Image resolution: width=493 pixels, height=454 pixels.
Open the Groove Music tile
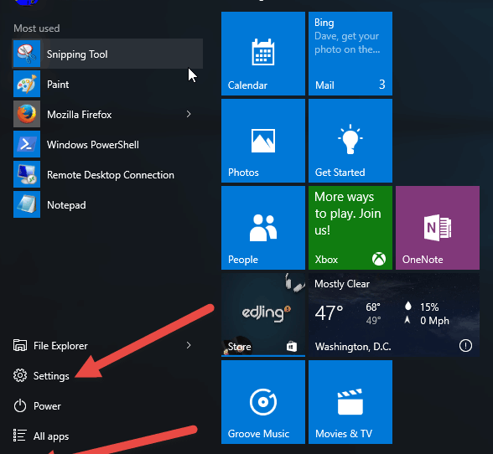pos(263,402)
